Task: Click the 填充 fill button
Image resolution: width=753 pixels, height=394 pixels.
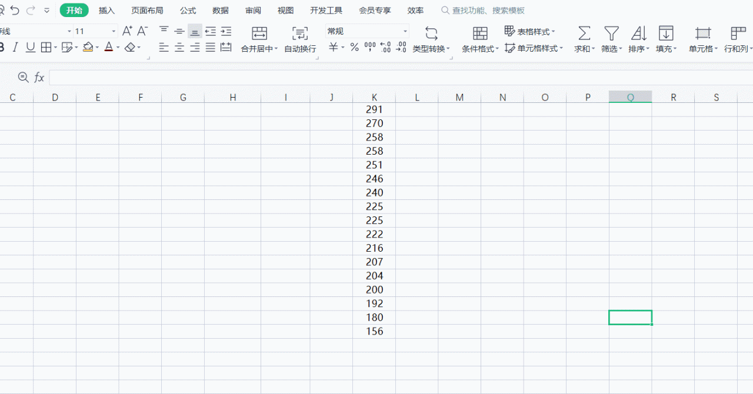Action: click(666, 40)
